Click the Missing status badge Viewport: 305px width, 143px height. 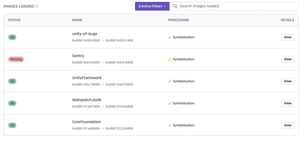[x=16, y=59]
